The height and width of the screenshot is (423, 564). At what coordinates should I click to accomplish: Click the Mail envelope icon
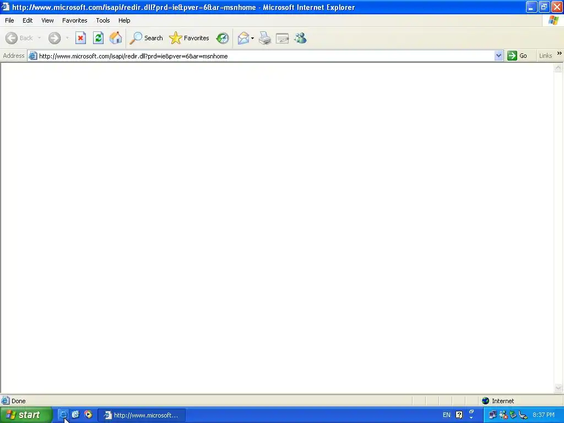[x=243, y=38]
